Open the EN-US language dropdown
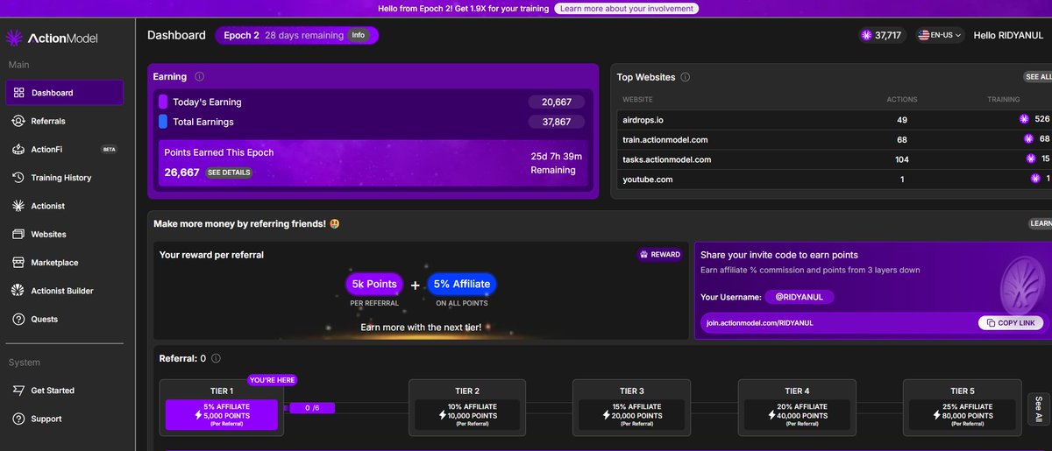1052x451 pixels. [940, 35]
